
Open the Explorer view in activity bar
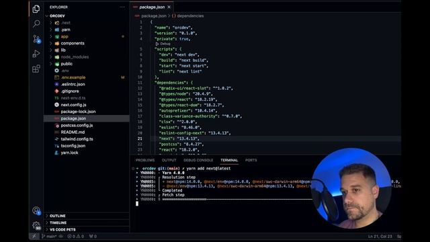coord(36,9)
